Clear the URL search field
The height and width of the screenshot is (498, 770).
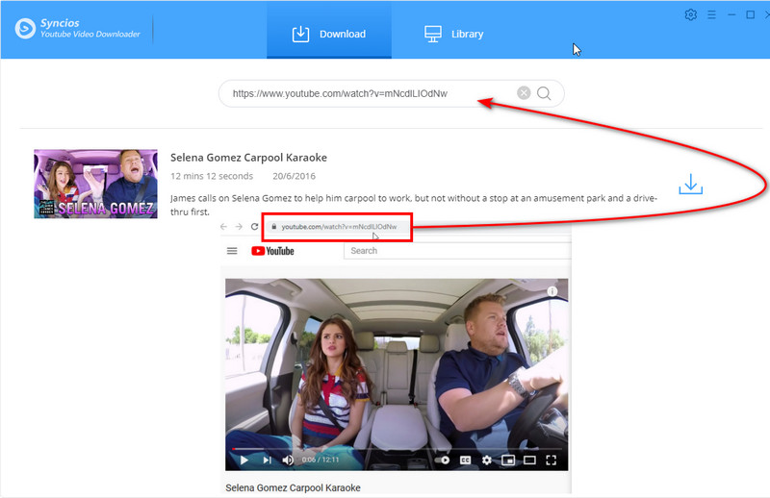coord(524,92)
